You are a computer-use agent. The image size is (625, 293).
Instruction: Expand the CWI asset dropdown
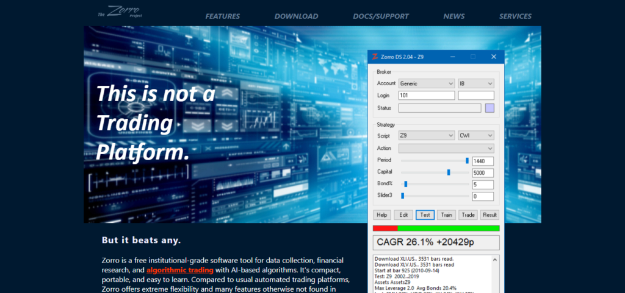pos(475,136)
